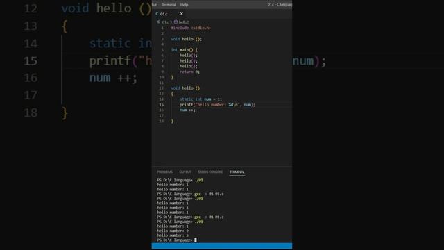Click the last terminal prompt line with the cursor
Image resolution: width=444 pixels, height=250 pixels.
tap(177, 240)
